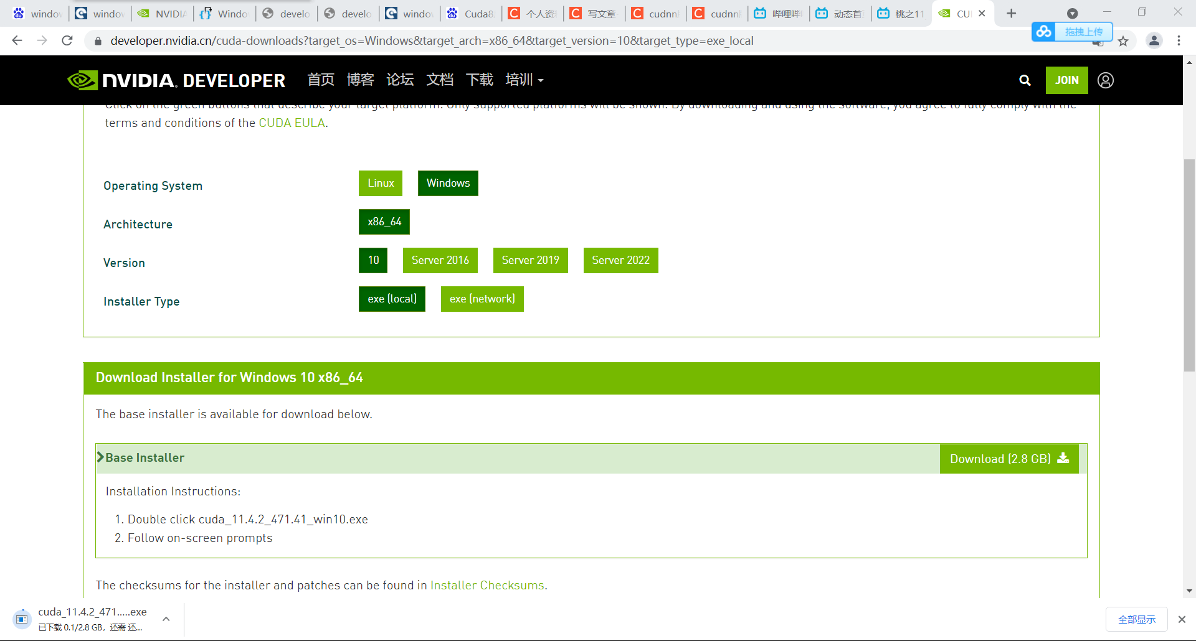Click the scrollbar up arrow

pyautogui.click(x=1189, y=62)
